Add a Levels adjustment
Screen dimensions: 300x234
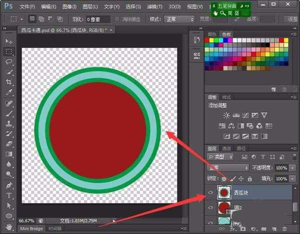(x=236, y=115)
